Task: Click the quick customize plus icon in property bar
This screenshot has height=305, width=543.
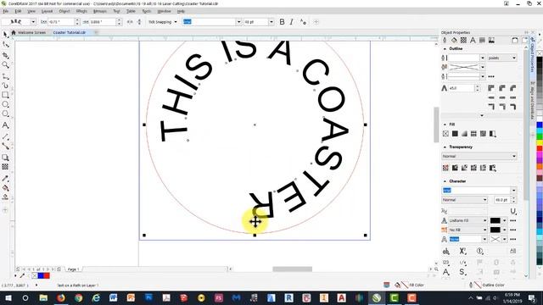Action: 316,22
